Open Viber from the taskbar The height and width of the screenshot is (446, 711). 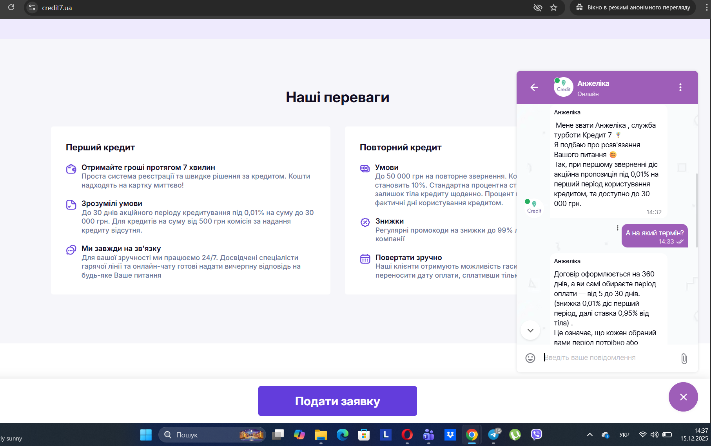pyautogui.click(x=537, y=435)
